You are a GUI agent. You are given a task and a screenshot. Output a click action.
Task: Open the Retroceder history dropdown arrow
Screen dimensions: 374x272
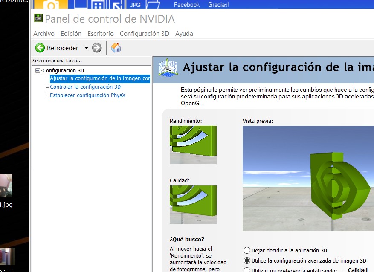click(x=86, y=48)
